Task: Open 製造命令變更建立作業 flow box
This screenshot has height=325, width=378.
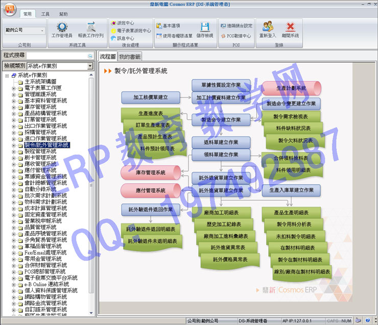Action: pos(291,104)
